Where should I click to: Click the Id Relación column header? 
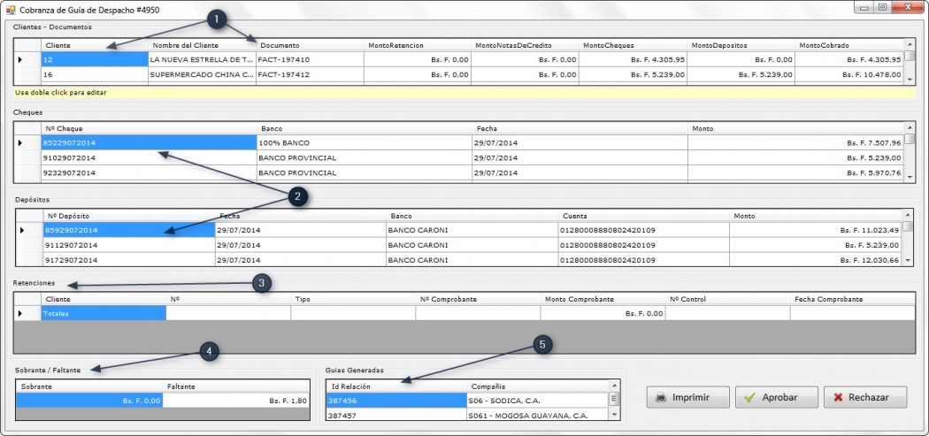pyautogui.click(x=396, y=386)
